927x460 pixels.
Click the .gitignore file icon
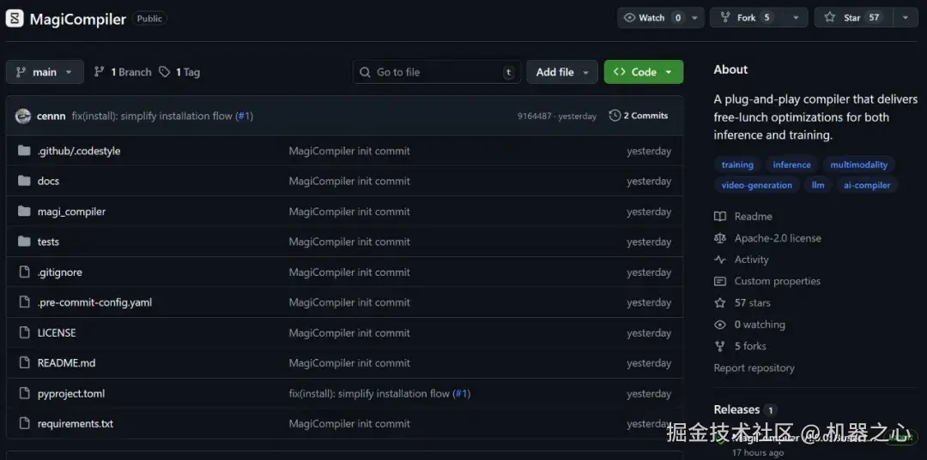tap(24, 272)
